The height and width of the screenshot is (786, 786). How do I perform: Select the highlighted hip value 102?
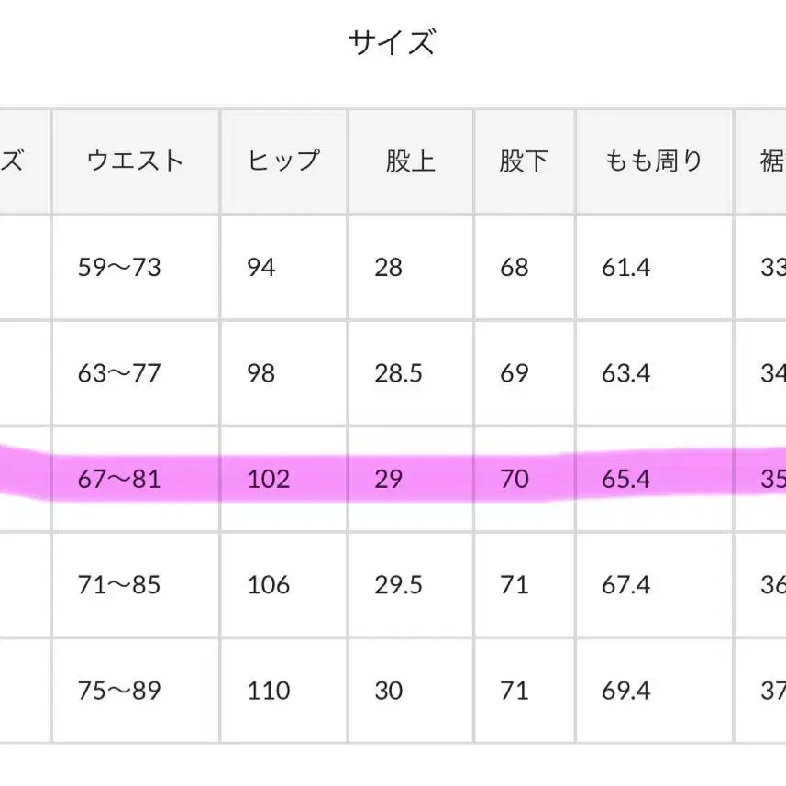pos(268,479)
